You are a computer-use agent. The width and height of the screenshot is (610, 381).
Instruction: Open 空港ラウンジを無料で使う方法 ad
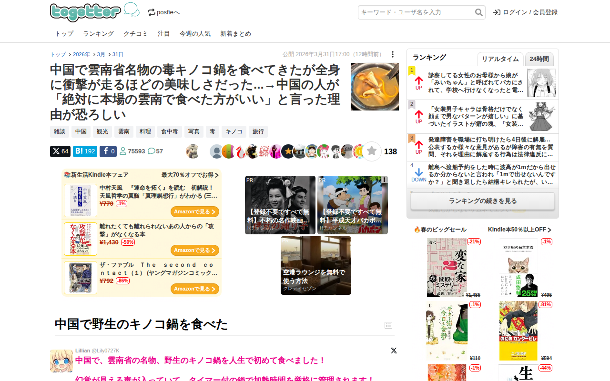pyautogui.click(x=316, y=265)
